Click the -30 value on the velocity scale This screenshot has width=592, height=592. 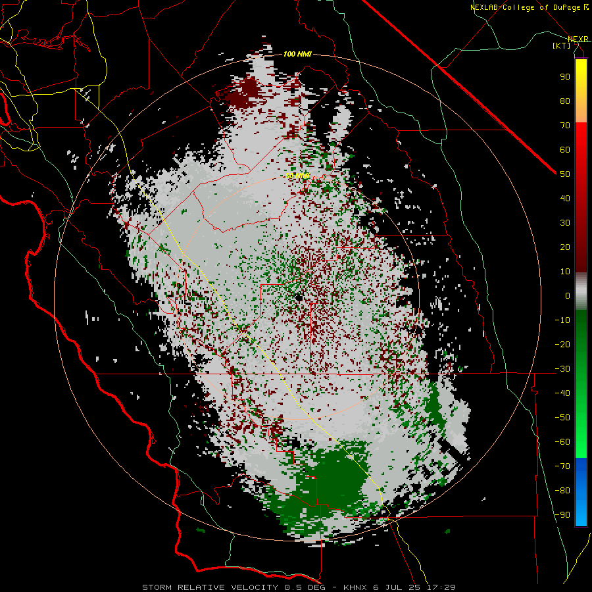click(562, 369)
